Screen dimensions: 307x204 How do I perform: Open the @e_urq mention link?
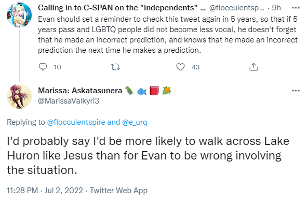(135, 122)
